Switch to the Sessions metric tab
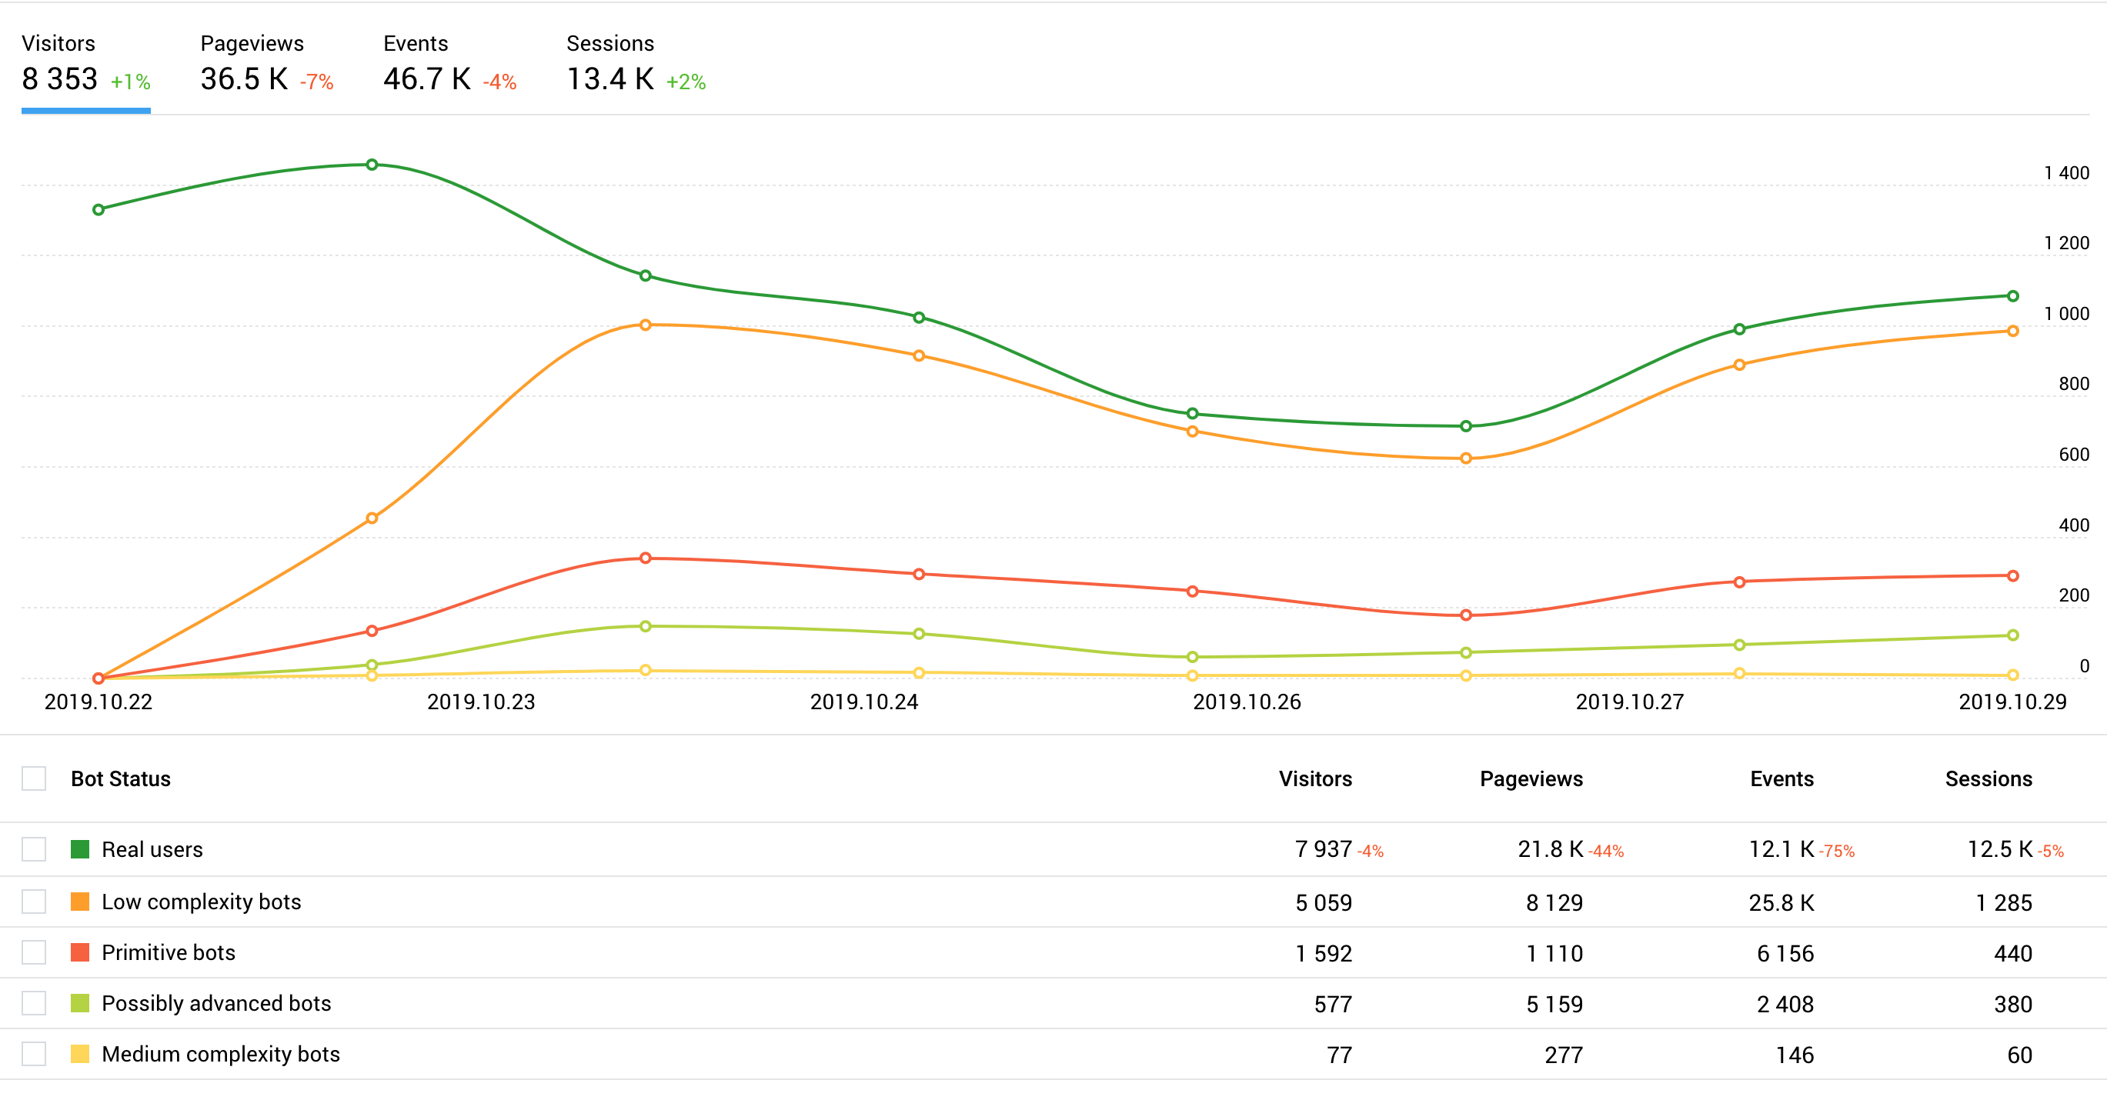 tap(609, 62)
